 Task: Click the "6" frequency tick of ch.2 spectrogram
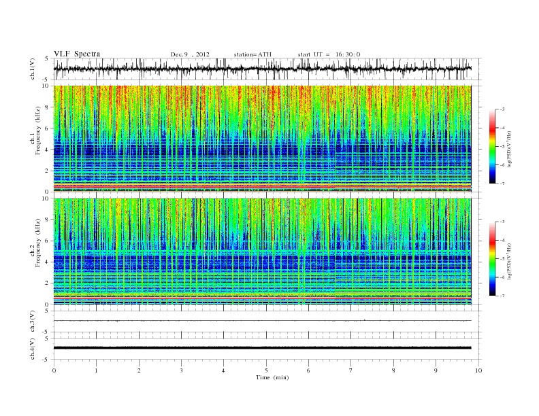click(48, 241)
